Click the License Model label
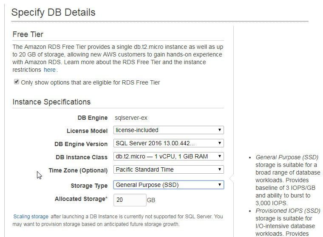Screen dimensions: 323x237 coord(87,131)
